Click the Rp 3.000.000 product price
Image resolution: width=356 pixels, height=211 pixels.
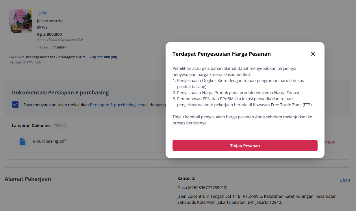(49, 34)
